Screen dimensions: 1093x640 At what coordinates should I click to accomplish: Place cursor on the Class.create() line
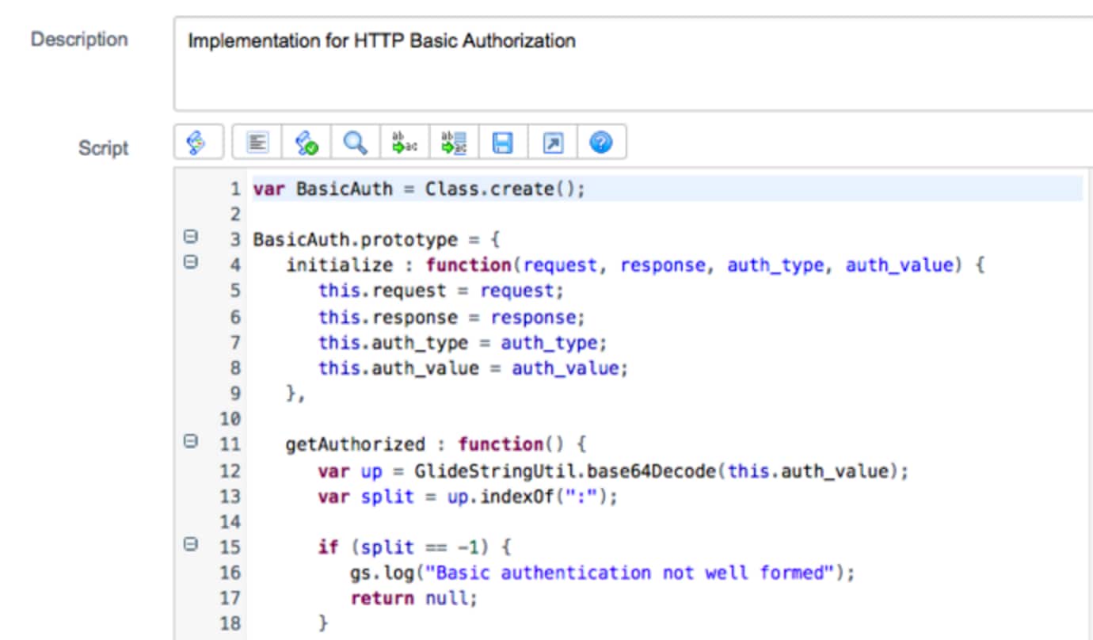(x=504, y=190)
